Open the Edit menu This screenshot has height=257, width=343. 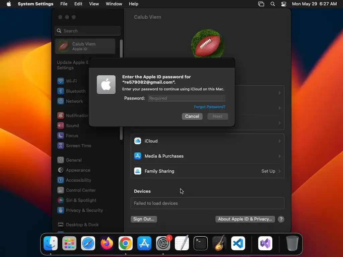pos(78,4)
